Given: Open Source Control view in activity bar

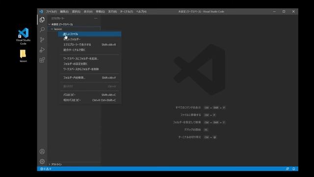Looking at the screenshot, I should [x=42, y=39].
